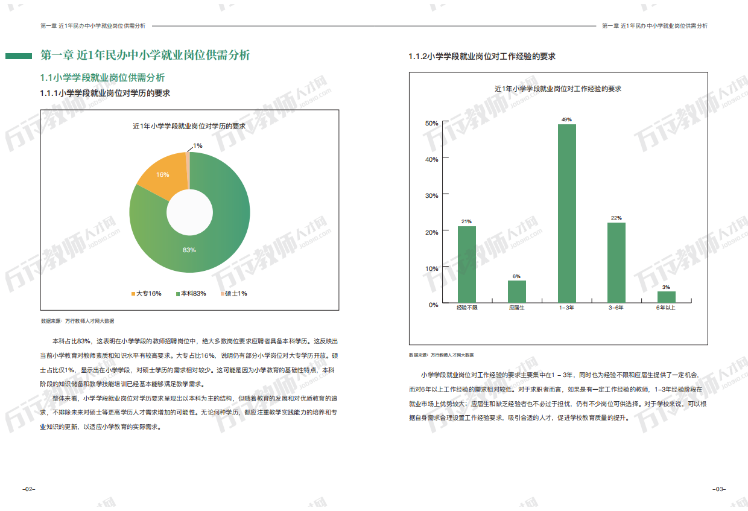The width and height of the screenshot is (748, 511).
Task: Click the 本科83% green legend swatch
Action: tap(177, 294)
